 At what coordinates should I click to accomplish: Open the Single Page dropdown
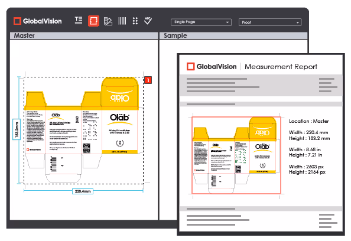tap(201, 22)
